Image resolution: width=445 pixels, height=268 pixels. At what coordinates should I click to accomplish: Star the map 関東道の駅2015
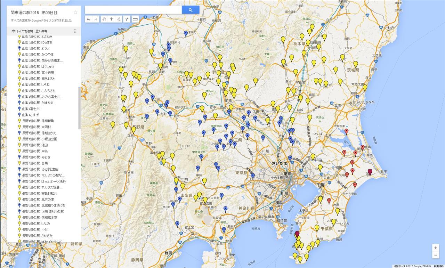point(75,13)
